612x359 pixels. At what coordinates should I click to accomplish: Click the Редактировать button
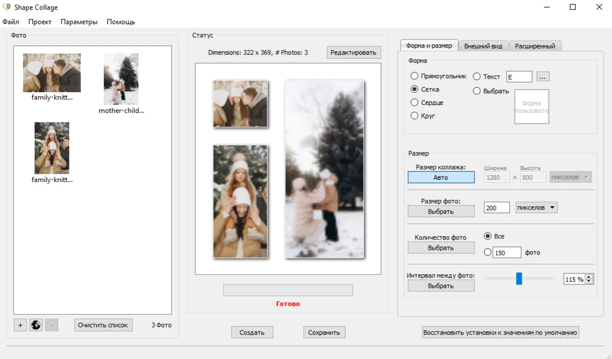coord(353,52)
